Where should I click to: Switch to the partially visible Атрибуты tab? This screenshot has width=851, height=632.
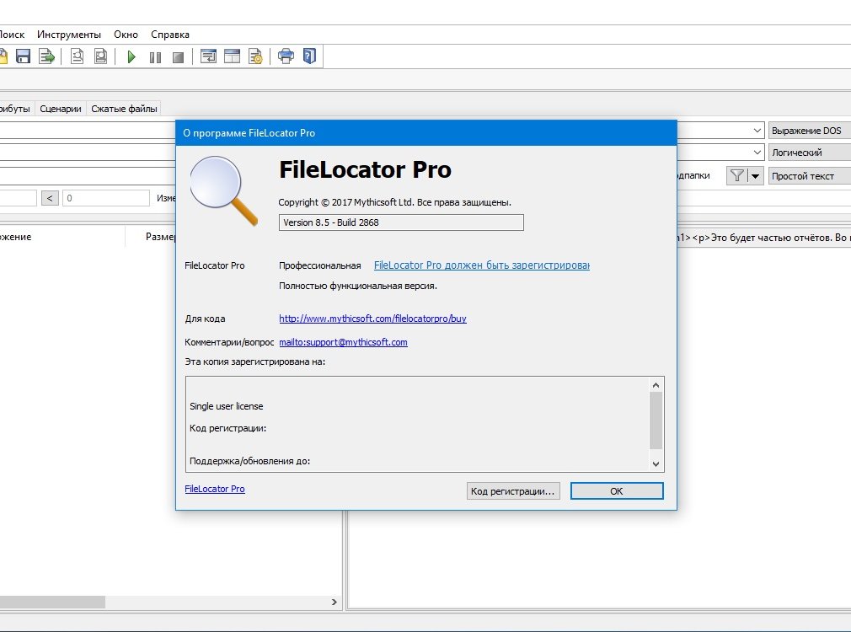click(16, 109)
